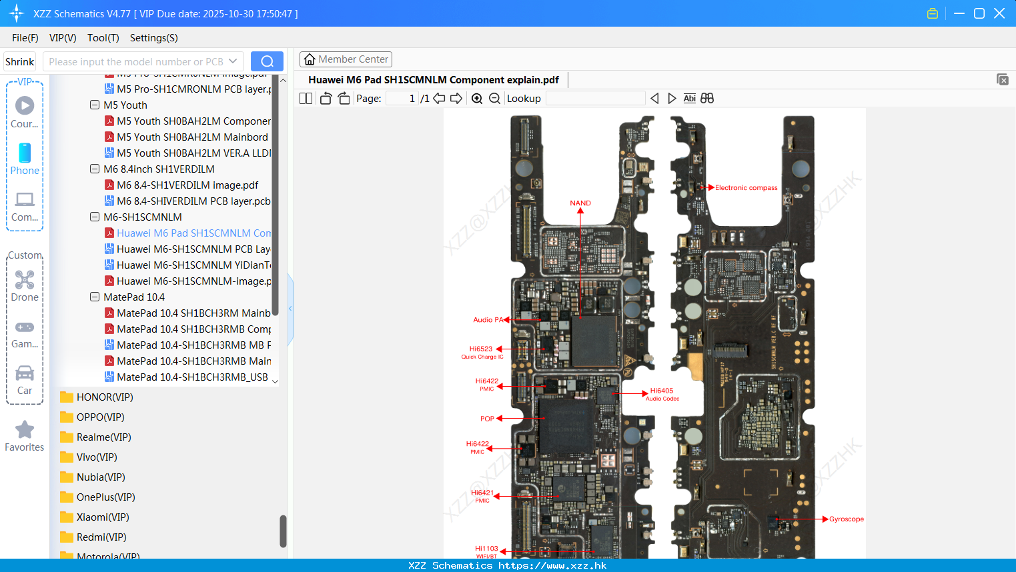This screenshot has width=1016, height=572.
Task: Open the Vivo(VIP) folder
Action: 89,457
